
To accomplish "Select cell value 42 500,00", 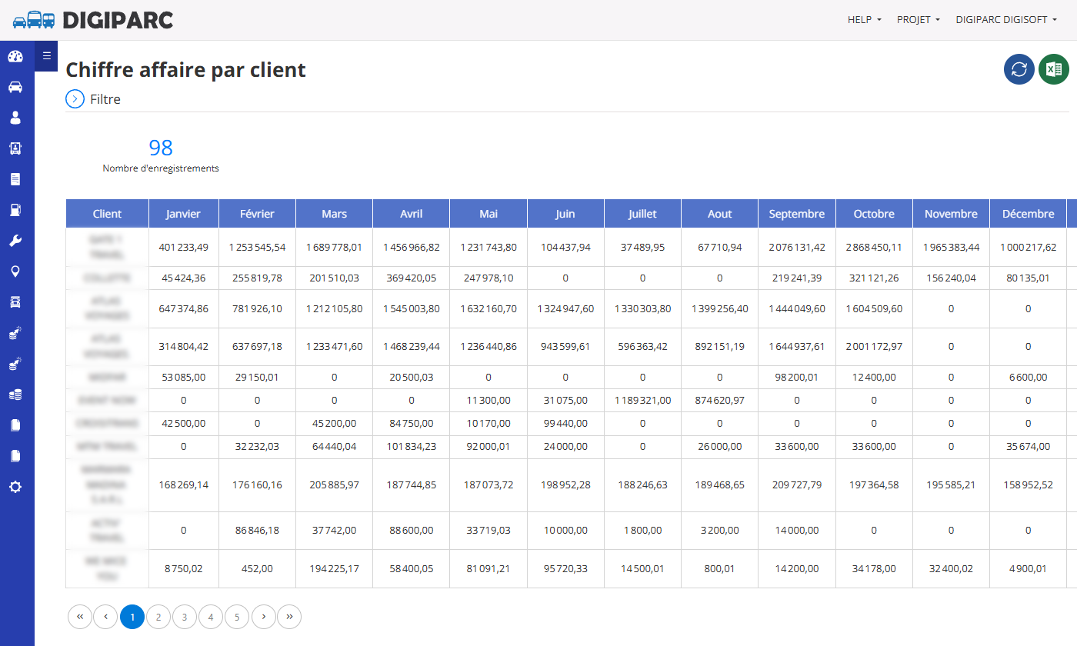I will (x=184, y=423).
